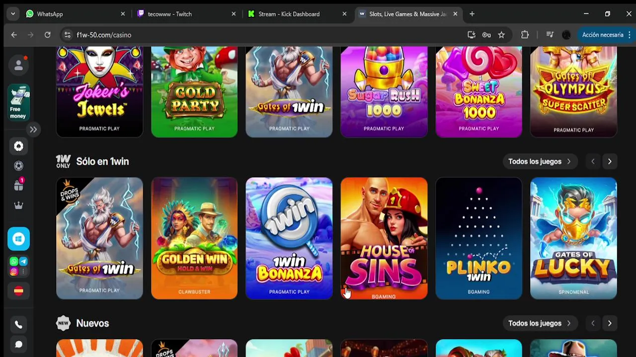View site information icon in address bar
The height and width of the screenshot is (357, 636).
click(68, 35)
